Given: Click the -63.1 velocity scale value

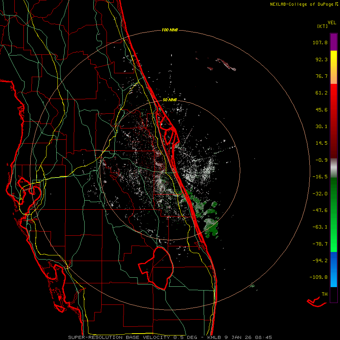Looking at the screenshot, I should 320,227.
